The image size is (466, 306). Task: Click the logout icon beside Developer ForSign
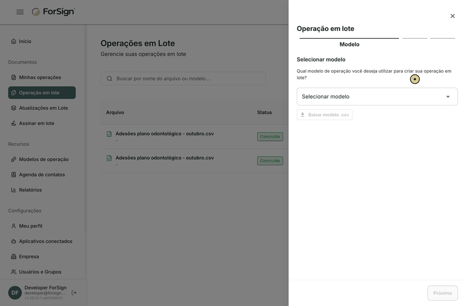74,292
